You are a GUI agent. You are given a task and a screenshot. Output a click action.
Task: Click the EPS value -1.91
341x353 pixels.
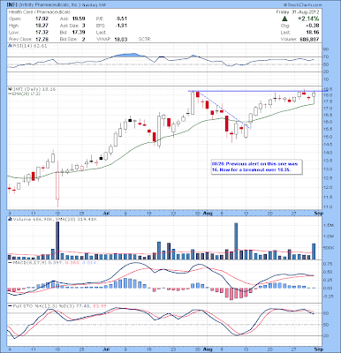pos(121,26)
